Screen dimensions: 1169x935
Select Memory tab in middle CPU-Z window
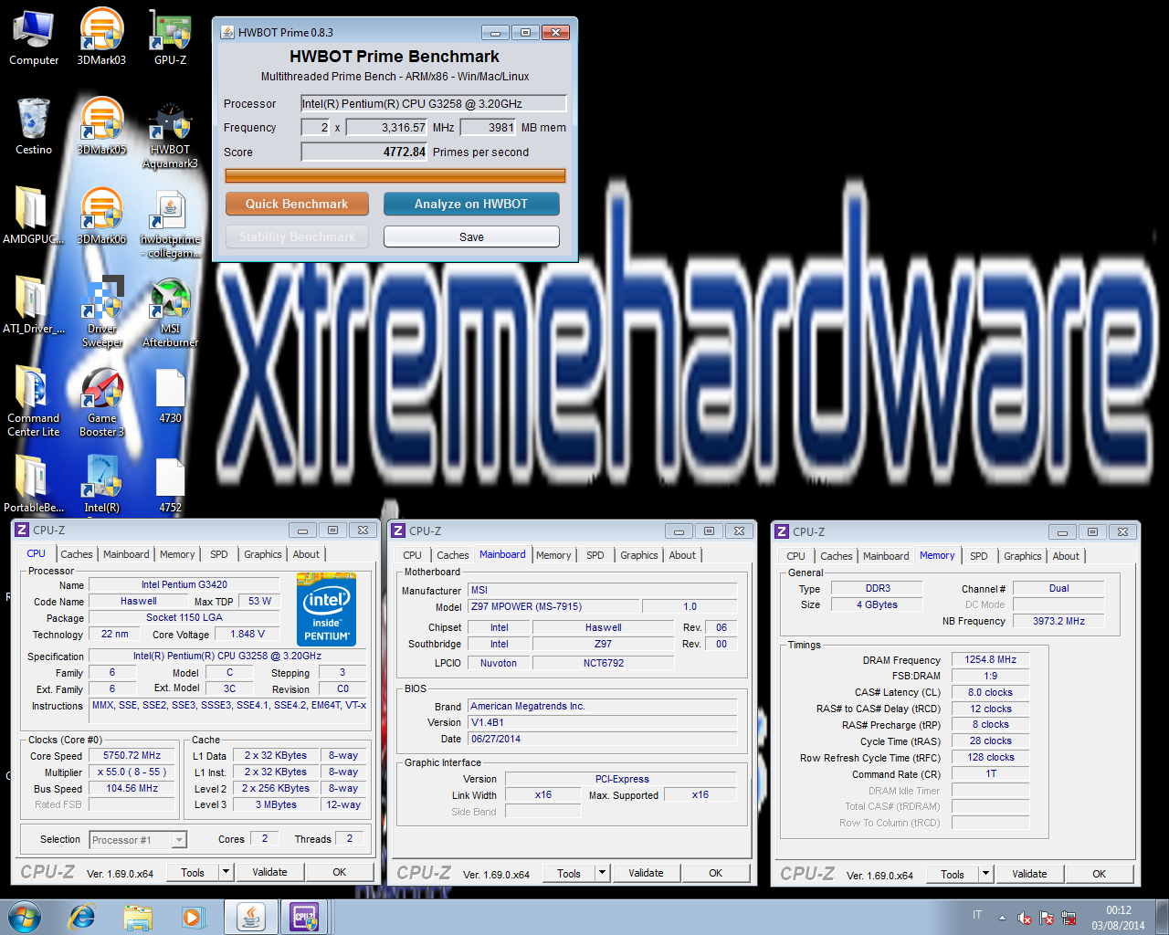(553, 555)
